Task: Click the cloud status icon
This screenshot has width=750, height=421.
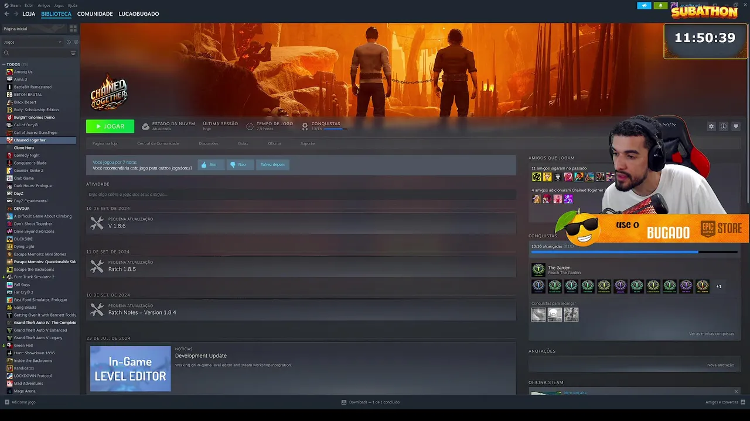Action: coord(145,126)
